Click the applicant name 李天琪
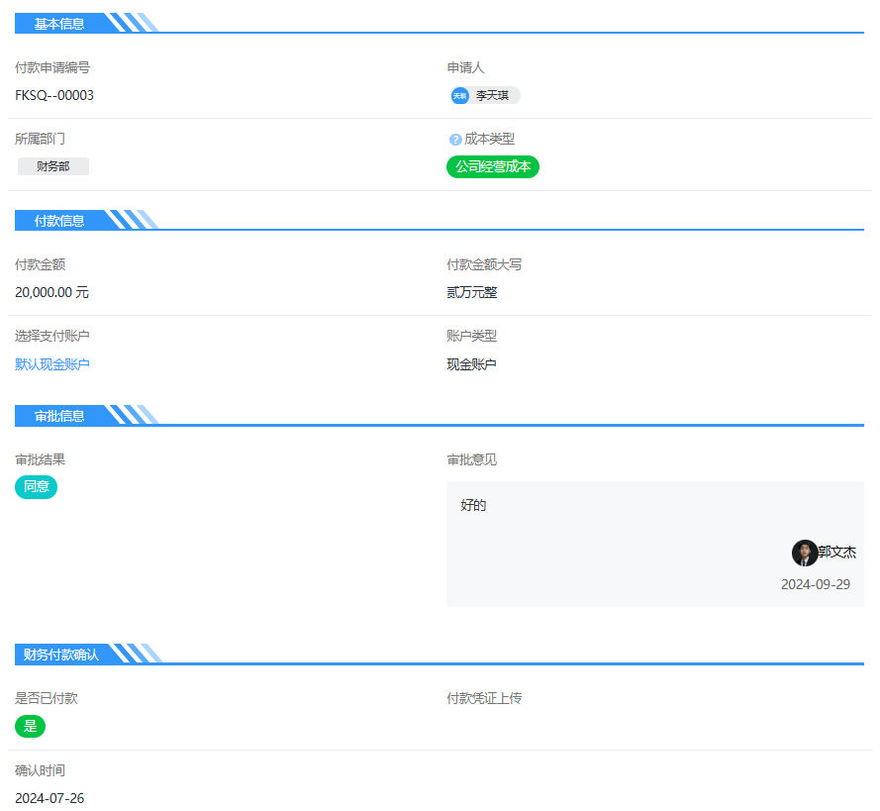 [493, 96]
